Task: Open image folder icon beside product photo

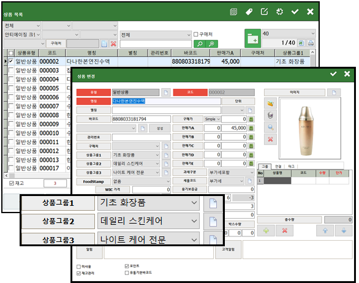Action: pyautogui.click(x=270, y=104)
